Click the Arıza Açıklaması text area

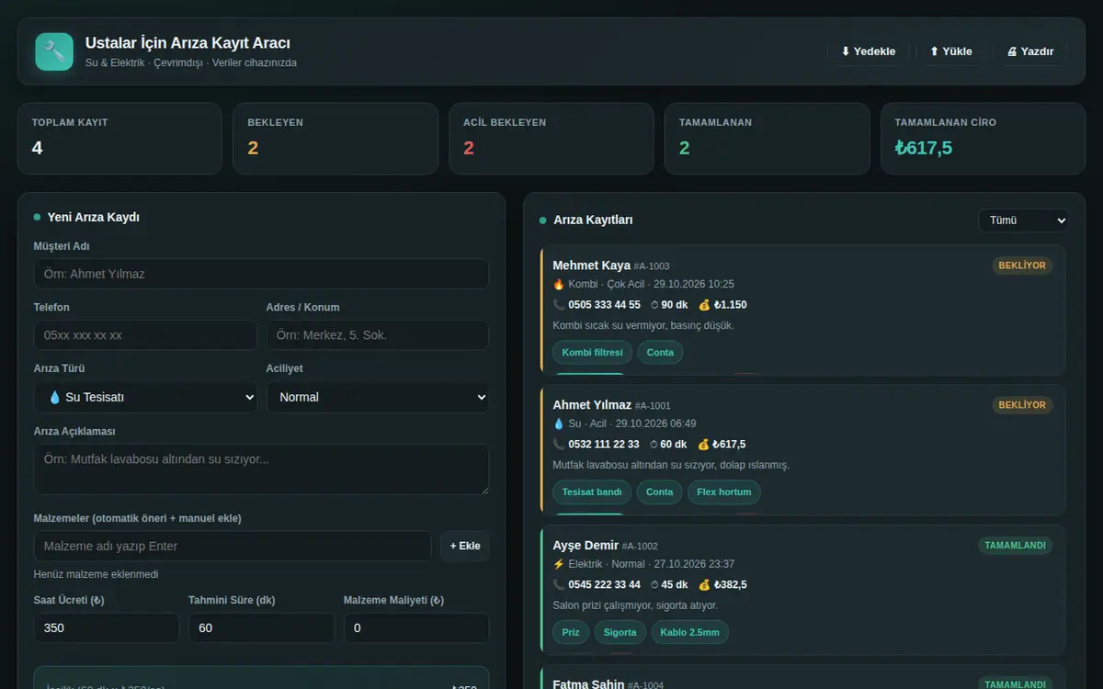pos(261,469)
